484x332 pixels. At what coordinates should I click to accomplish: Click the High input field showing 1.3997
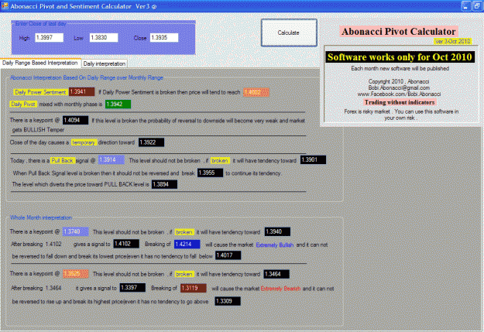(49, 38)
